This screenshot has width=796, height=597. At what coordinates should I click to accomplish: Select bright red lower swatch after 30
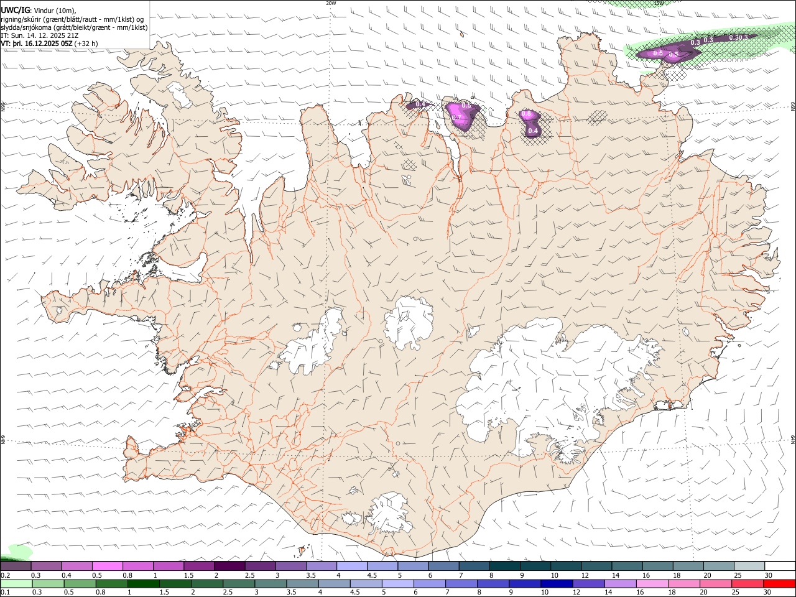coord(780,583)
